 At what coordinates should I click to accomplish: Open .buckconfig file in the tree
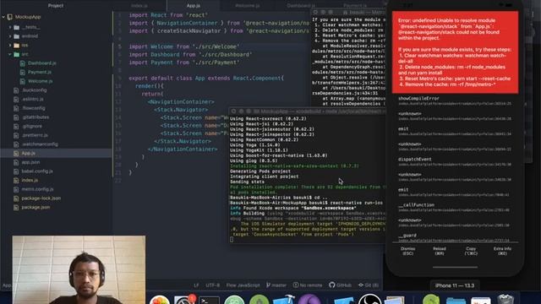coord(34,90)
